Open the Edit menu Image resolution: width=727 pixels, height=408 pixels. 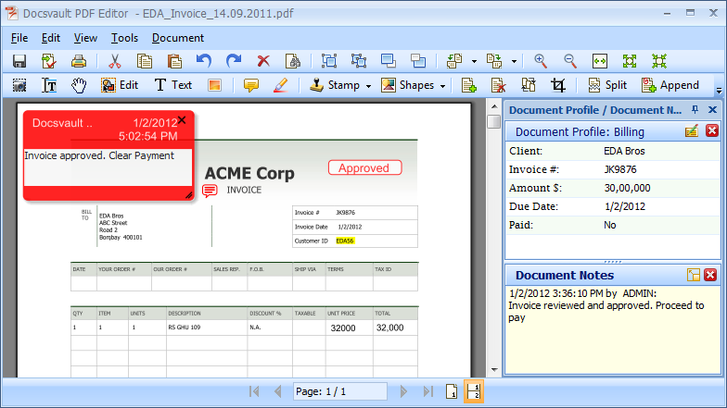[50, 38]
